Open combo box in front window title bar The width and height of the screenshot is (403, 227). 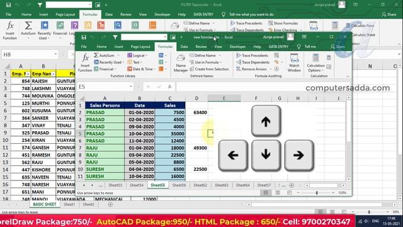click(x=144, y=37)
